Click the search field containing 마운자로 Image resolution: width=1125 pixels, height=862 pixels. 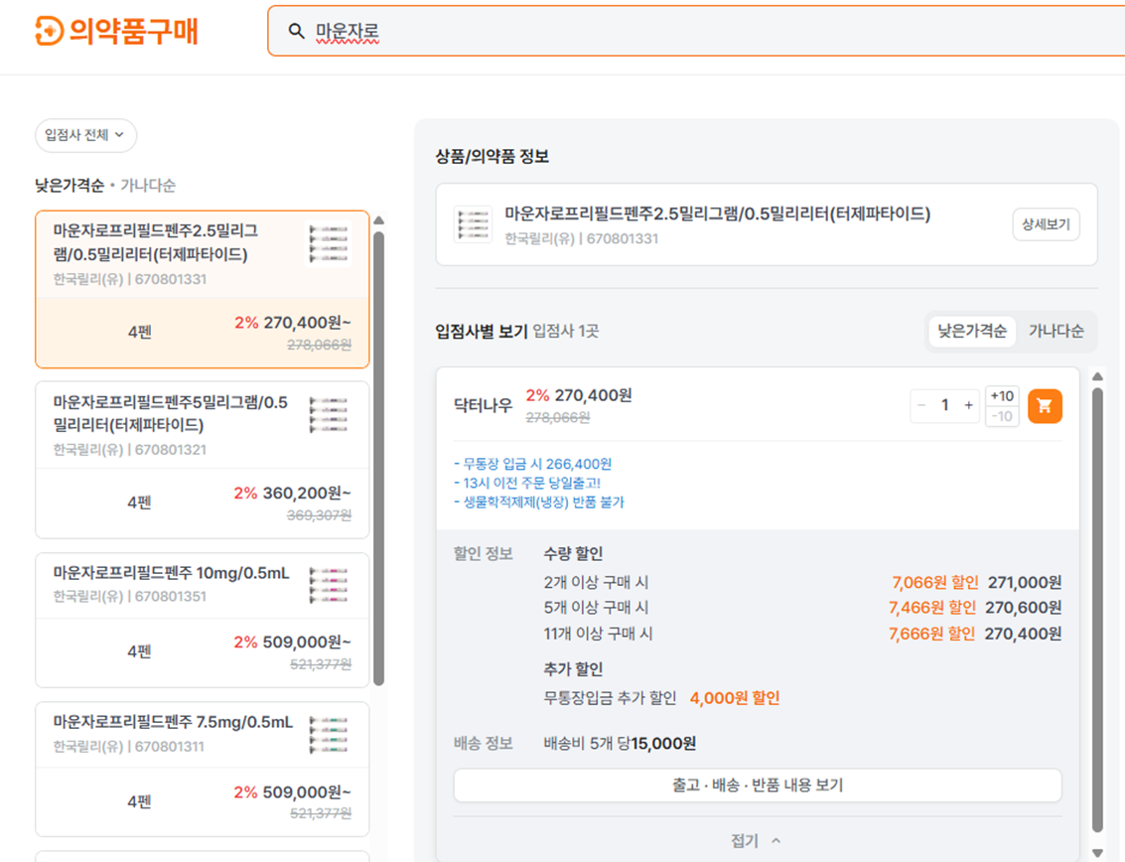[x=696, y=31]
